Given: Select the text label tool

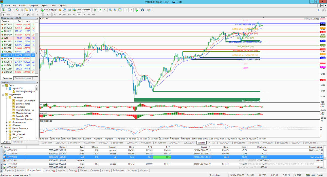Looking at the screenshot, I should [x=43, y=14].
